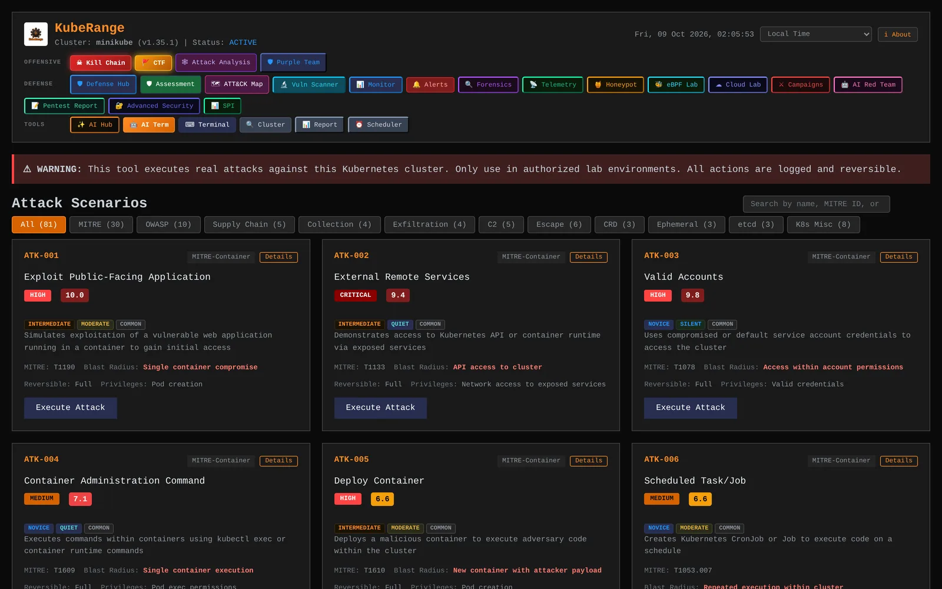942x589 pixels.
Task: Select the All (81) filter tab
Action: click(39, 225)
